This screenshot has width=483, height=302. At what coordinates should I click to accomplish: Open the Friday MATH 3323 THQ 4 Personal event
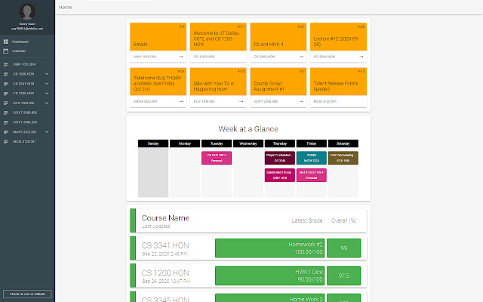point(312,175)
